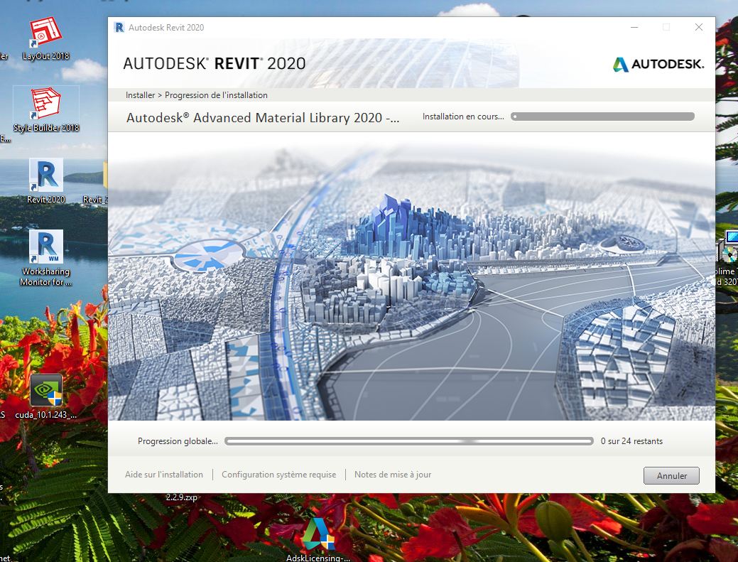This screenshot has width=738, height=562.
Task: Close the Revit 2020 installer window
Action: tap(699, 27)
